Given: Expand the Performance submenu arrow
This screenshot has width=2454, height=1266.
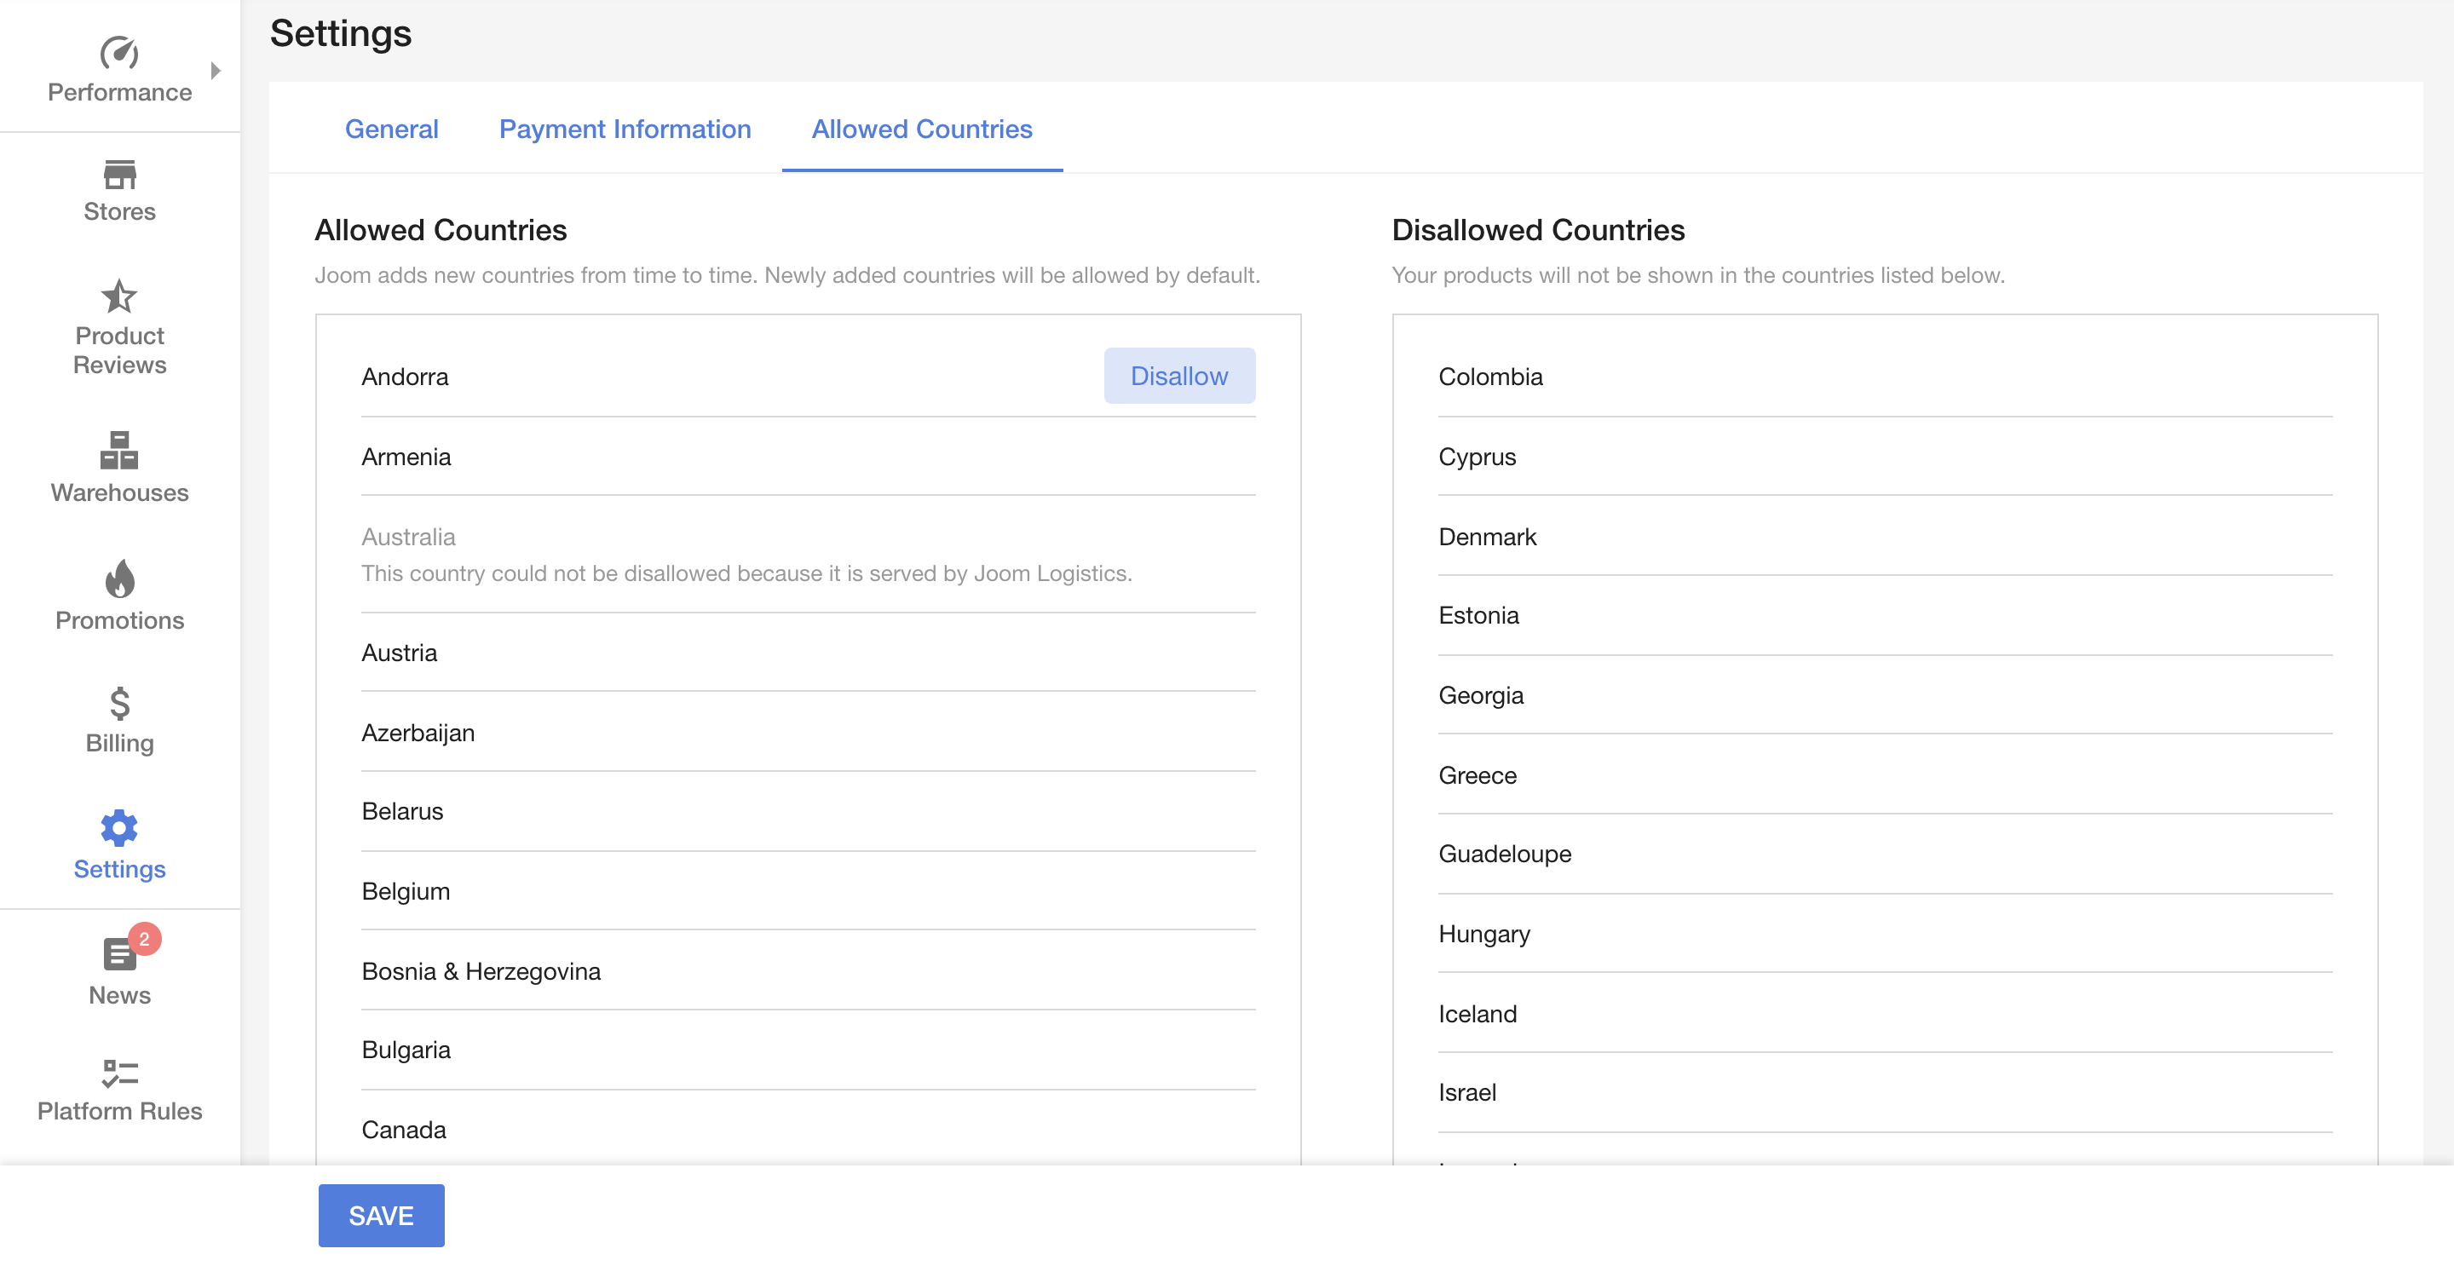Looking at the screenshot, I should click(216, 71).
